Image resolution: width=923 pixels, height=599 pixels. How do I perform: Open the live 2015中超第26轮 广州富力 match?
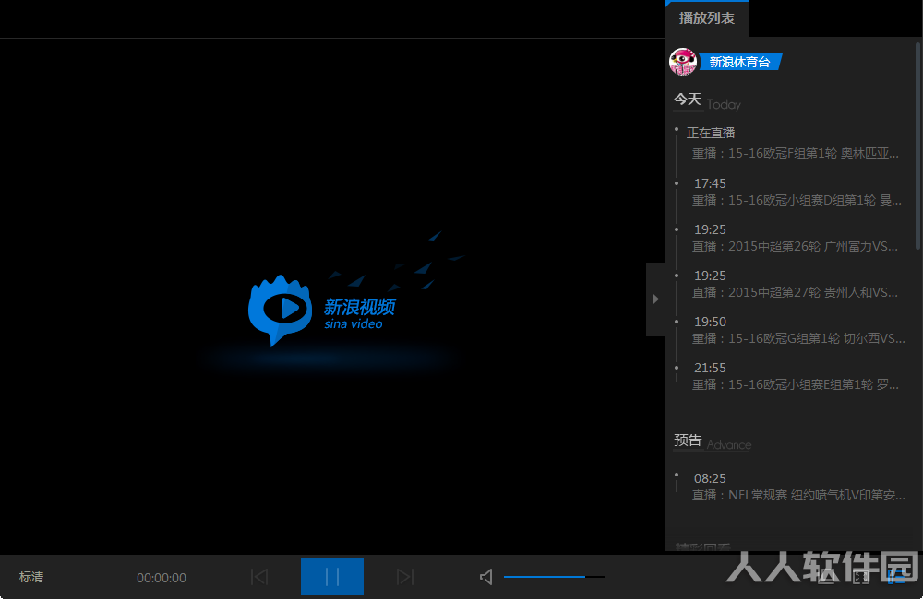click(795, 246)
